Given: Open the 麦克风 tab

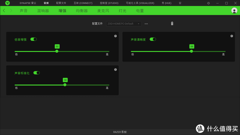Looking at the screenshot, I should point(103,11).
